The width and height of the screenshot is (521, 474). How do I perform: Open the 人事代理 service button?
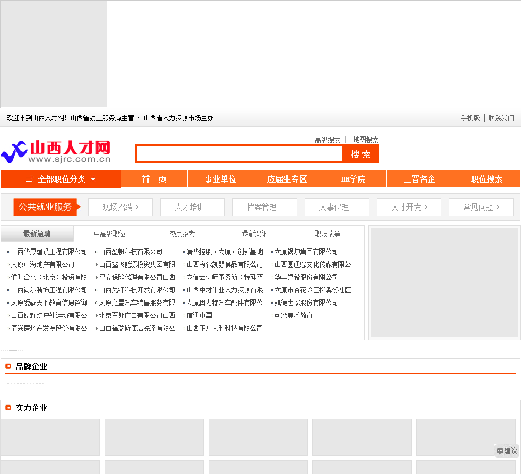click(x=337, y=207)
